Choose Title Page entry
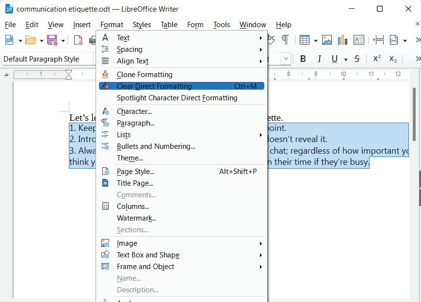 coord(181,183)
